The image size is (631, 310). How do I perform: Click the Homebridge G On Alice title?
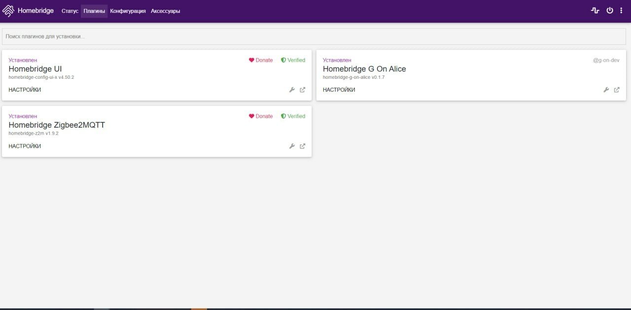pos(364,69)
